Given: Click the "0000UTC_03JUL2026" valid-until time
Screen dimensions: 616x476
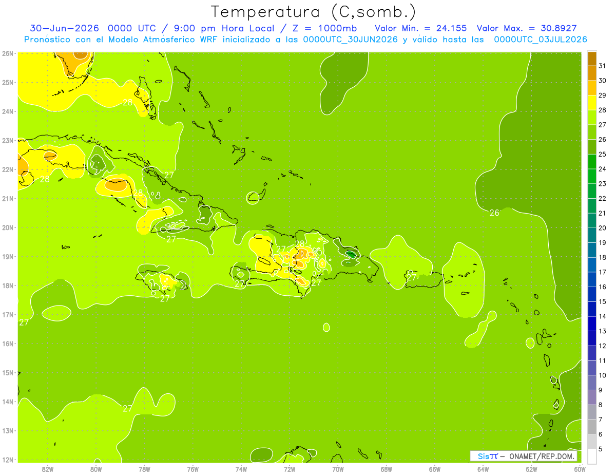Looking at the screenshot, I should point(541,40).
